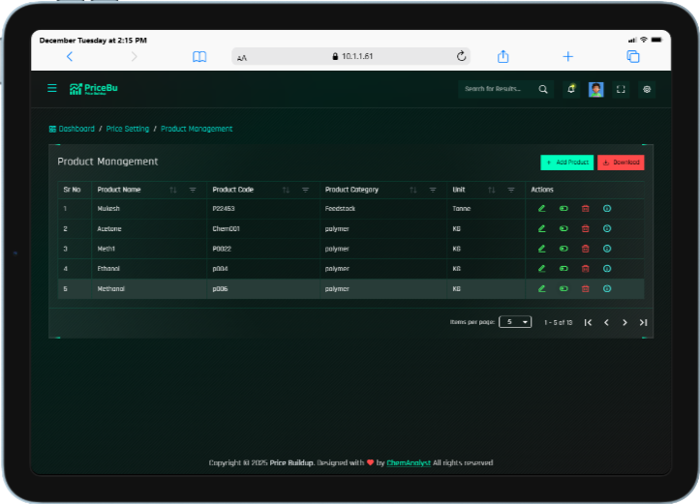This screenshot has height=504, width=700.
Task: View info for Acetone product
Action: point(607,228)
